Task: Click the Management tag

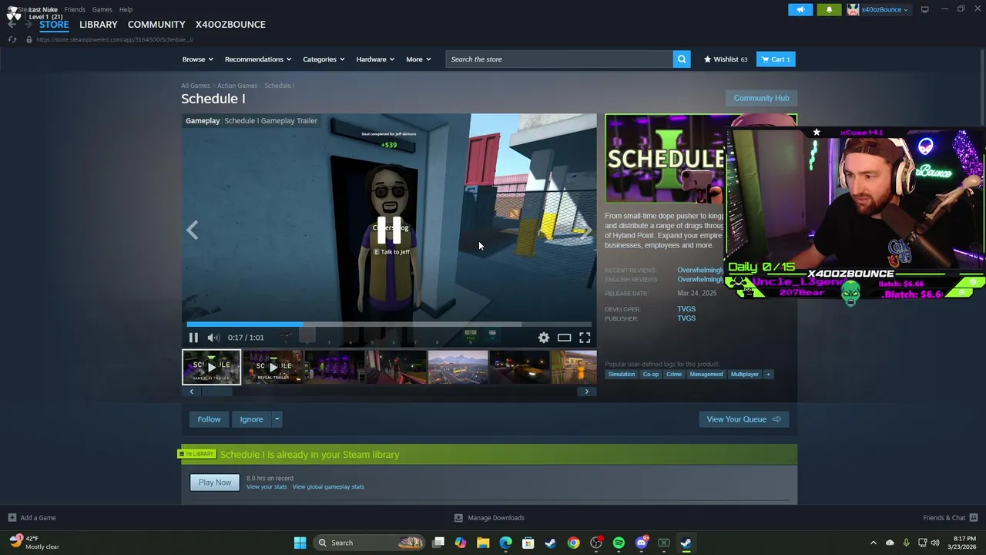Action: coord(706,375)
